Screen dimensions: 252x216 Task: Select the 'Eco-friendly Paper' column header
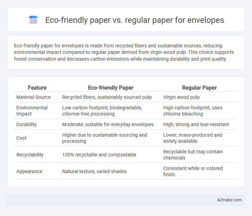pyautogui.click(x=111, y=88)
